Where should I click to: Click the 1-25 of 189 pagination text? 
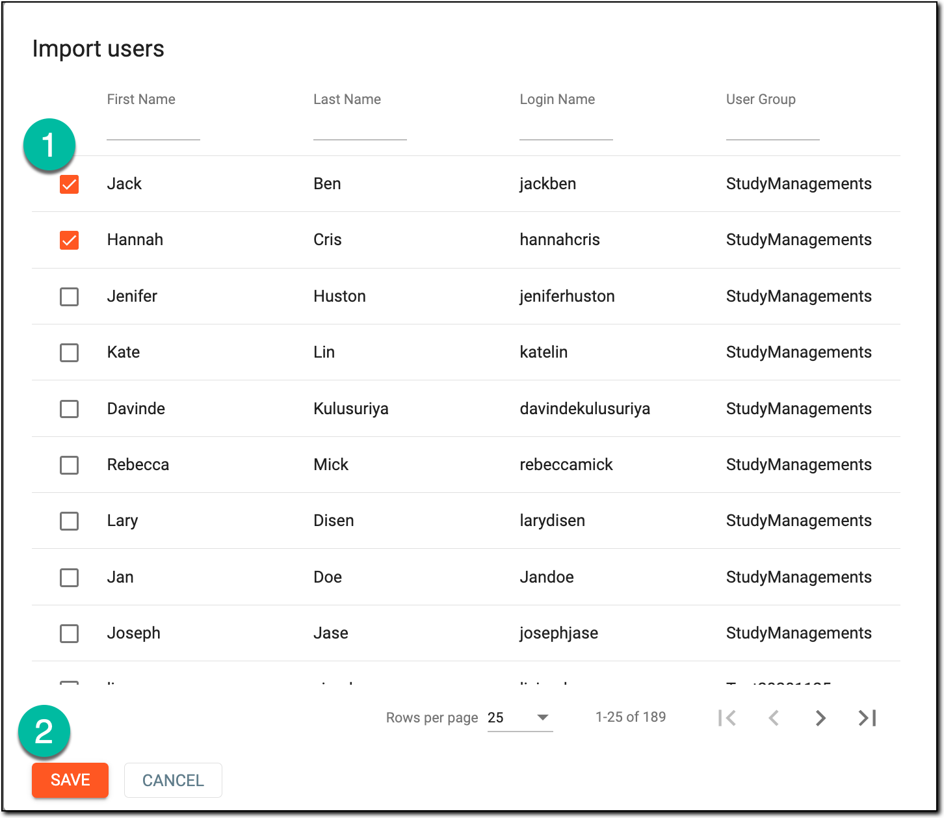[631, 717]
